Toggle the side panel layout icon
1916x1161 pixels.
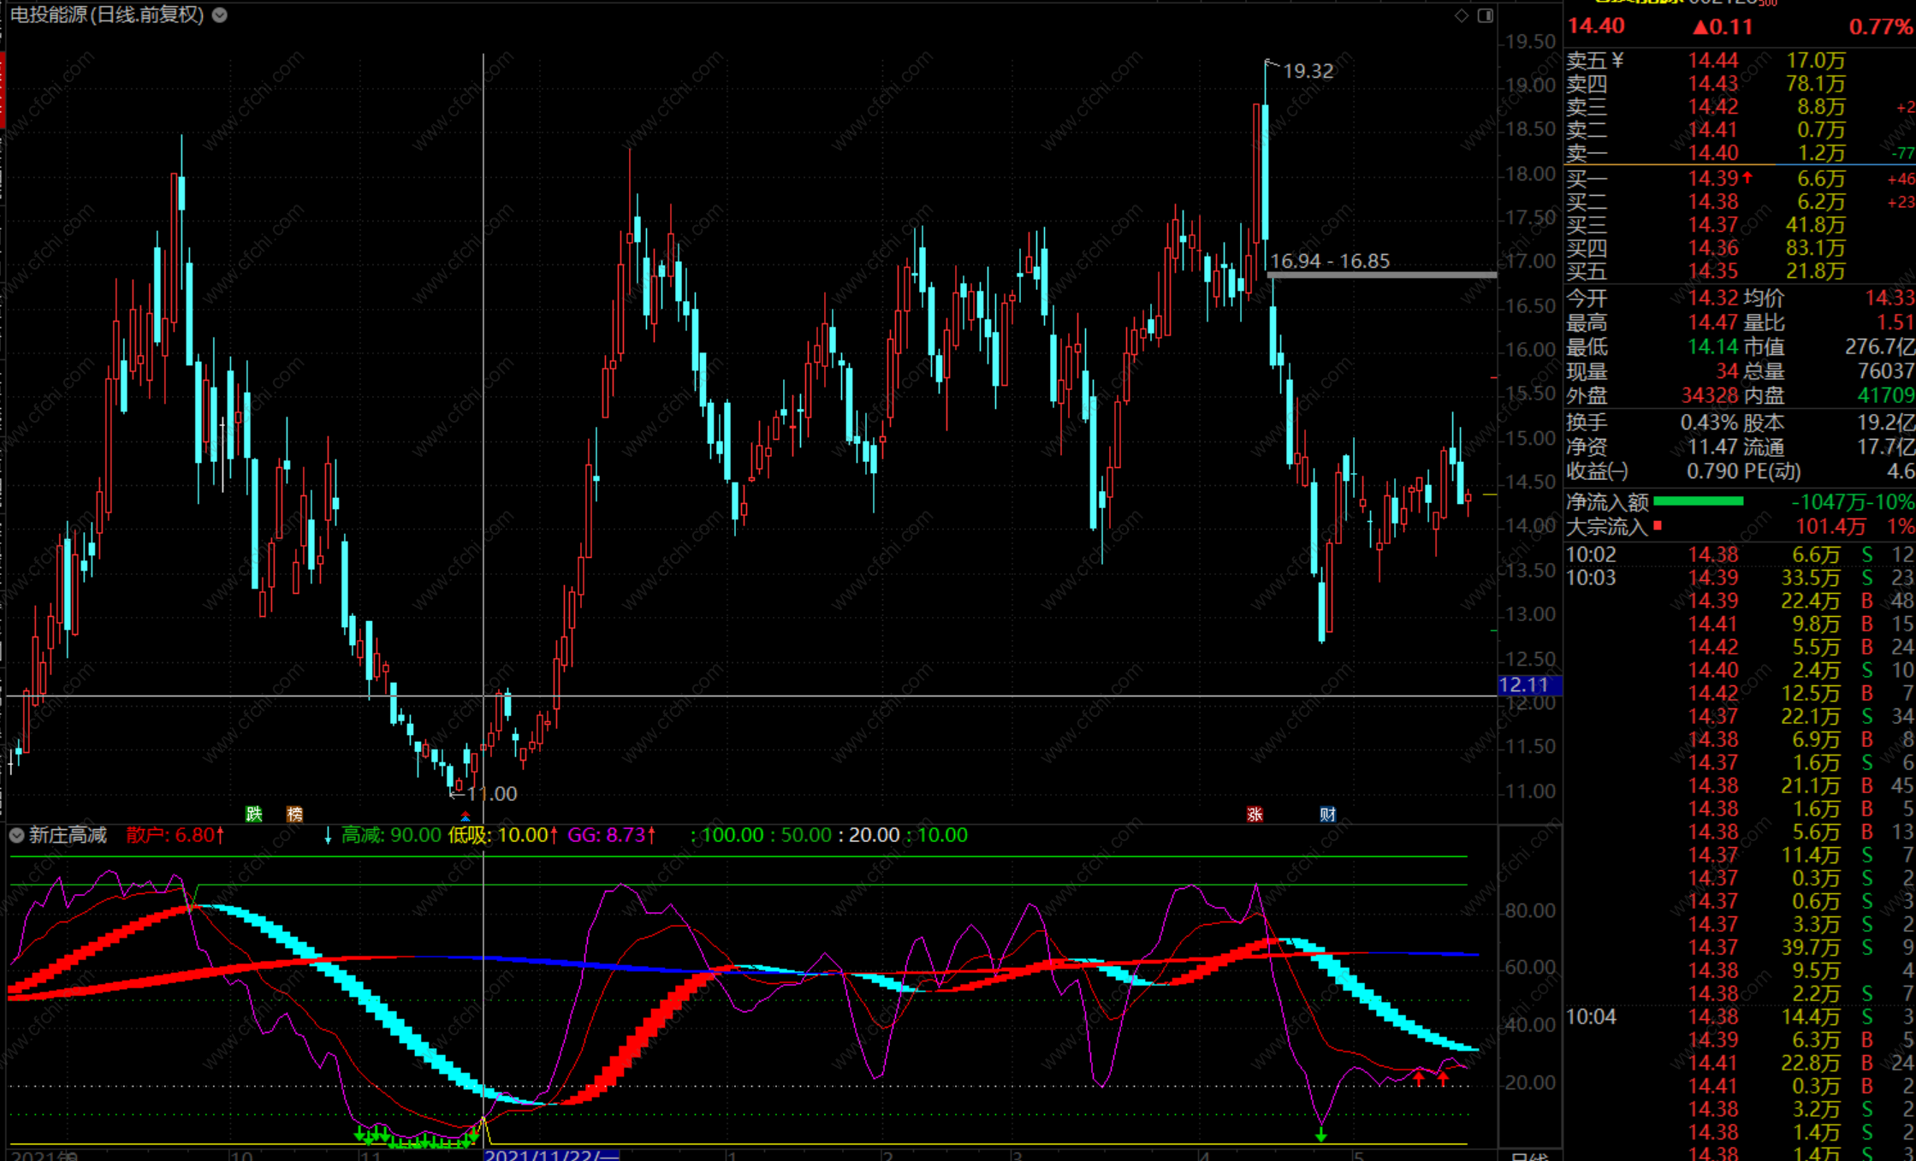click(x=1486, y=15)
